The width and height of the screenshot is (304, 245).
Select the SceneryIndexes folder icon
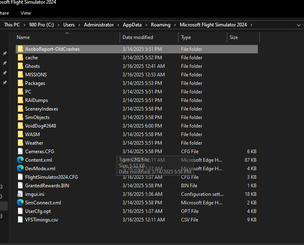pos(20,109)
